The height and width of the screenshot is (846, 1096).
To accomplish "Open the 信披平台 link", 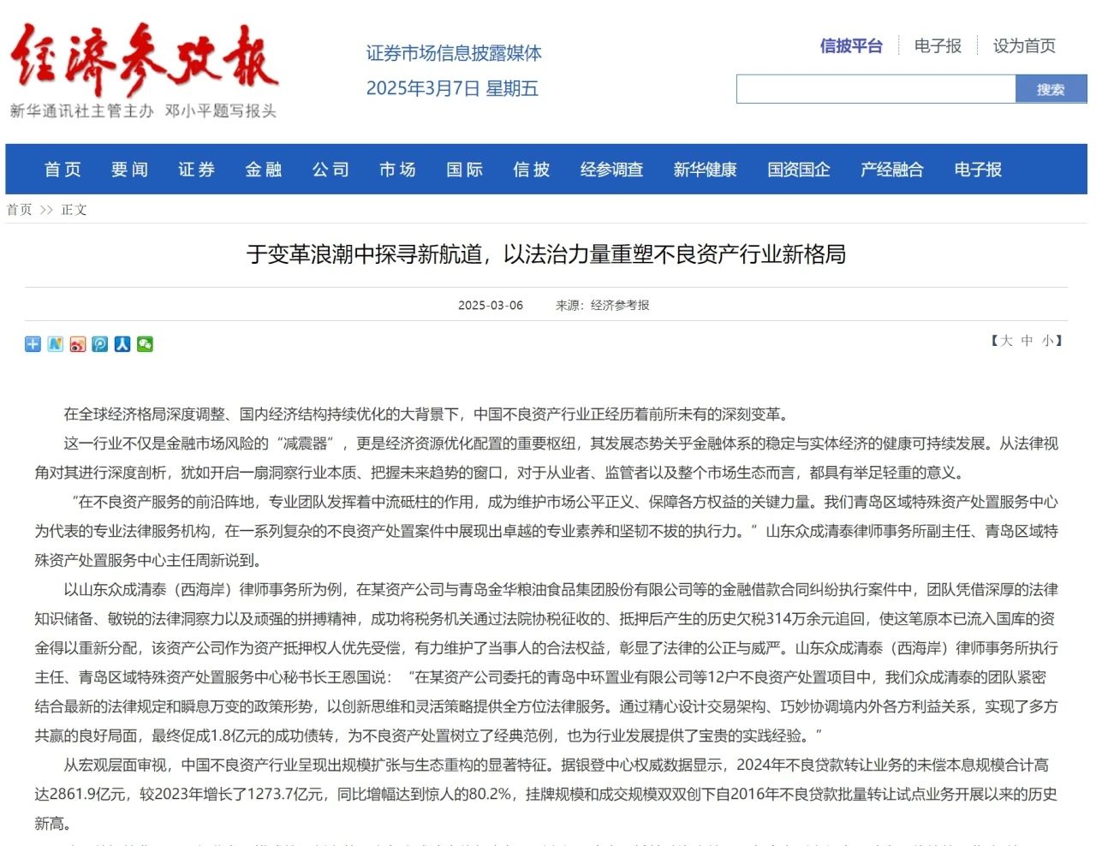I will 850,46.
